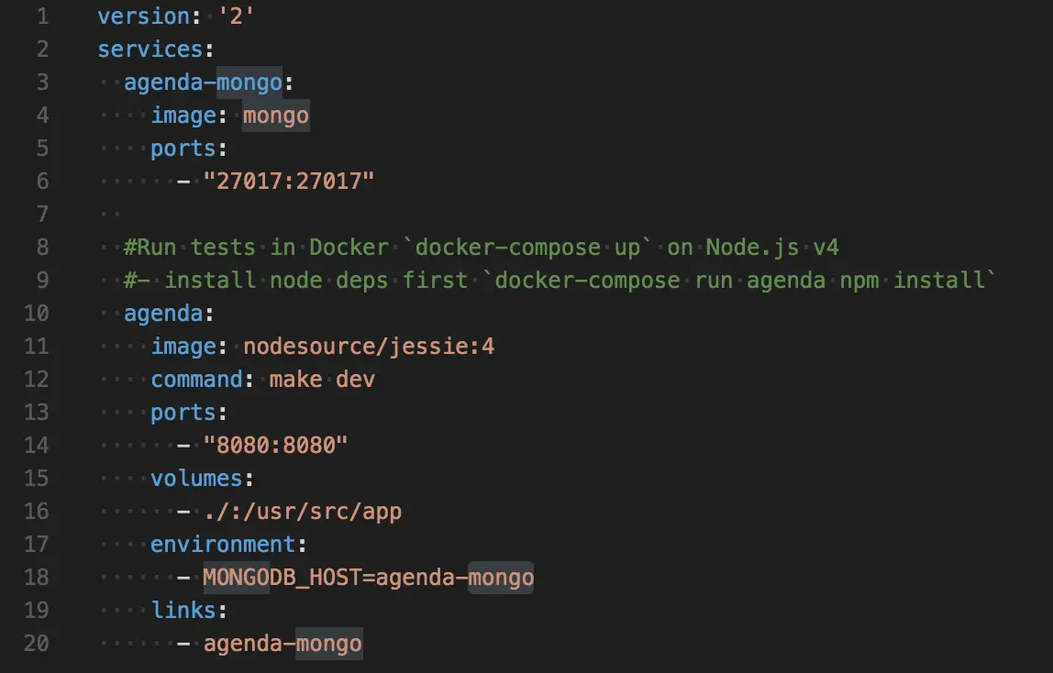1053x673 pixels.
Task: Click the 'make dev' command value
Action: 322,379
